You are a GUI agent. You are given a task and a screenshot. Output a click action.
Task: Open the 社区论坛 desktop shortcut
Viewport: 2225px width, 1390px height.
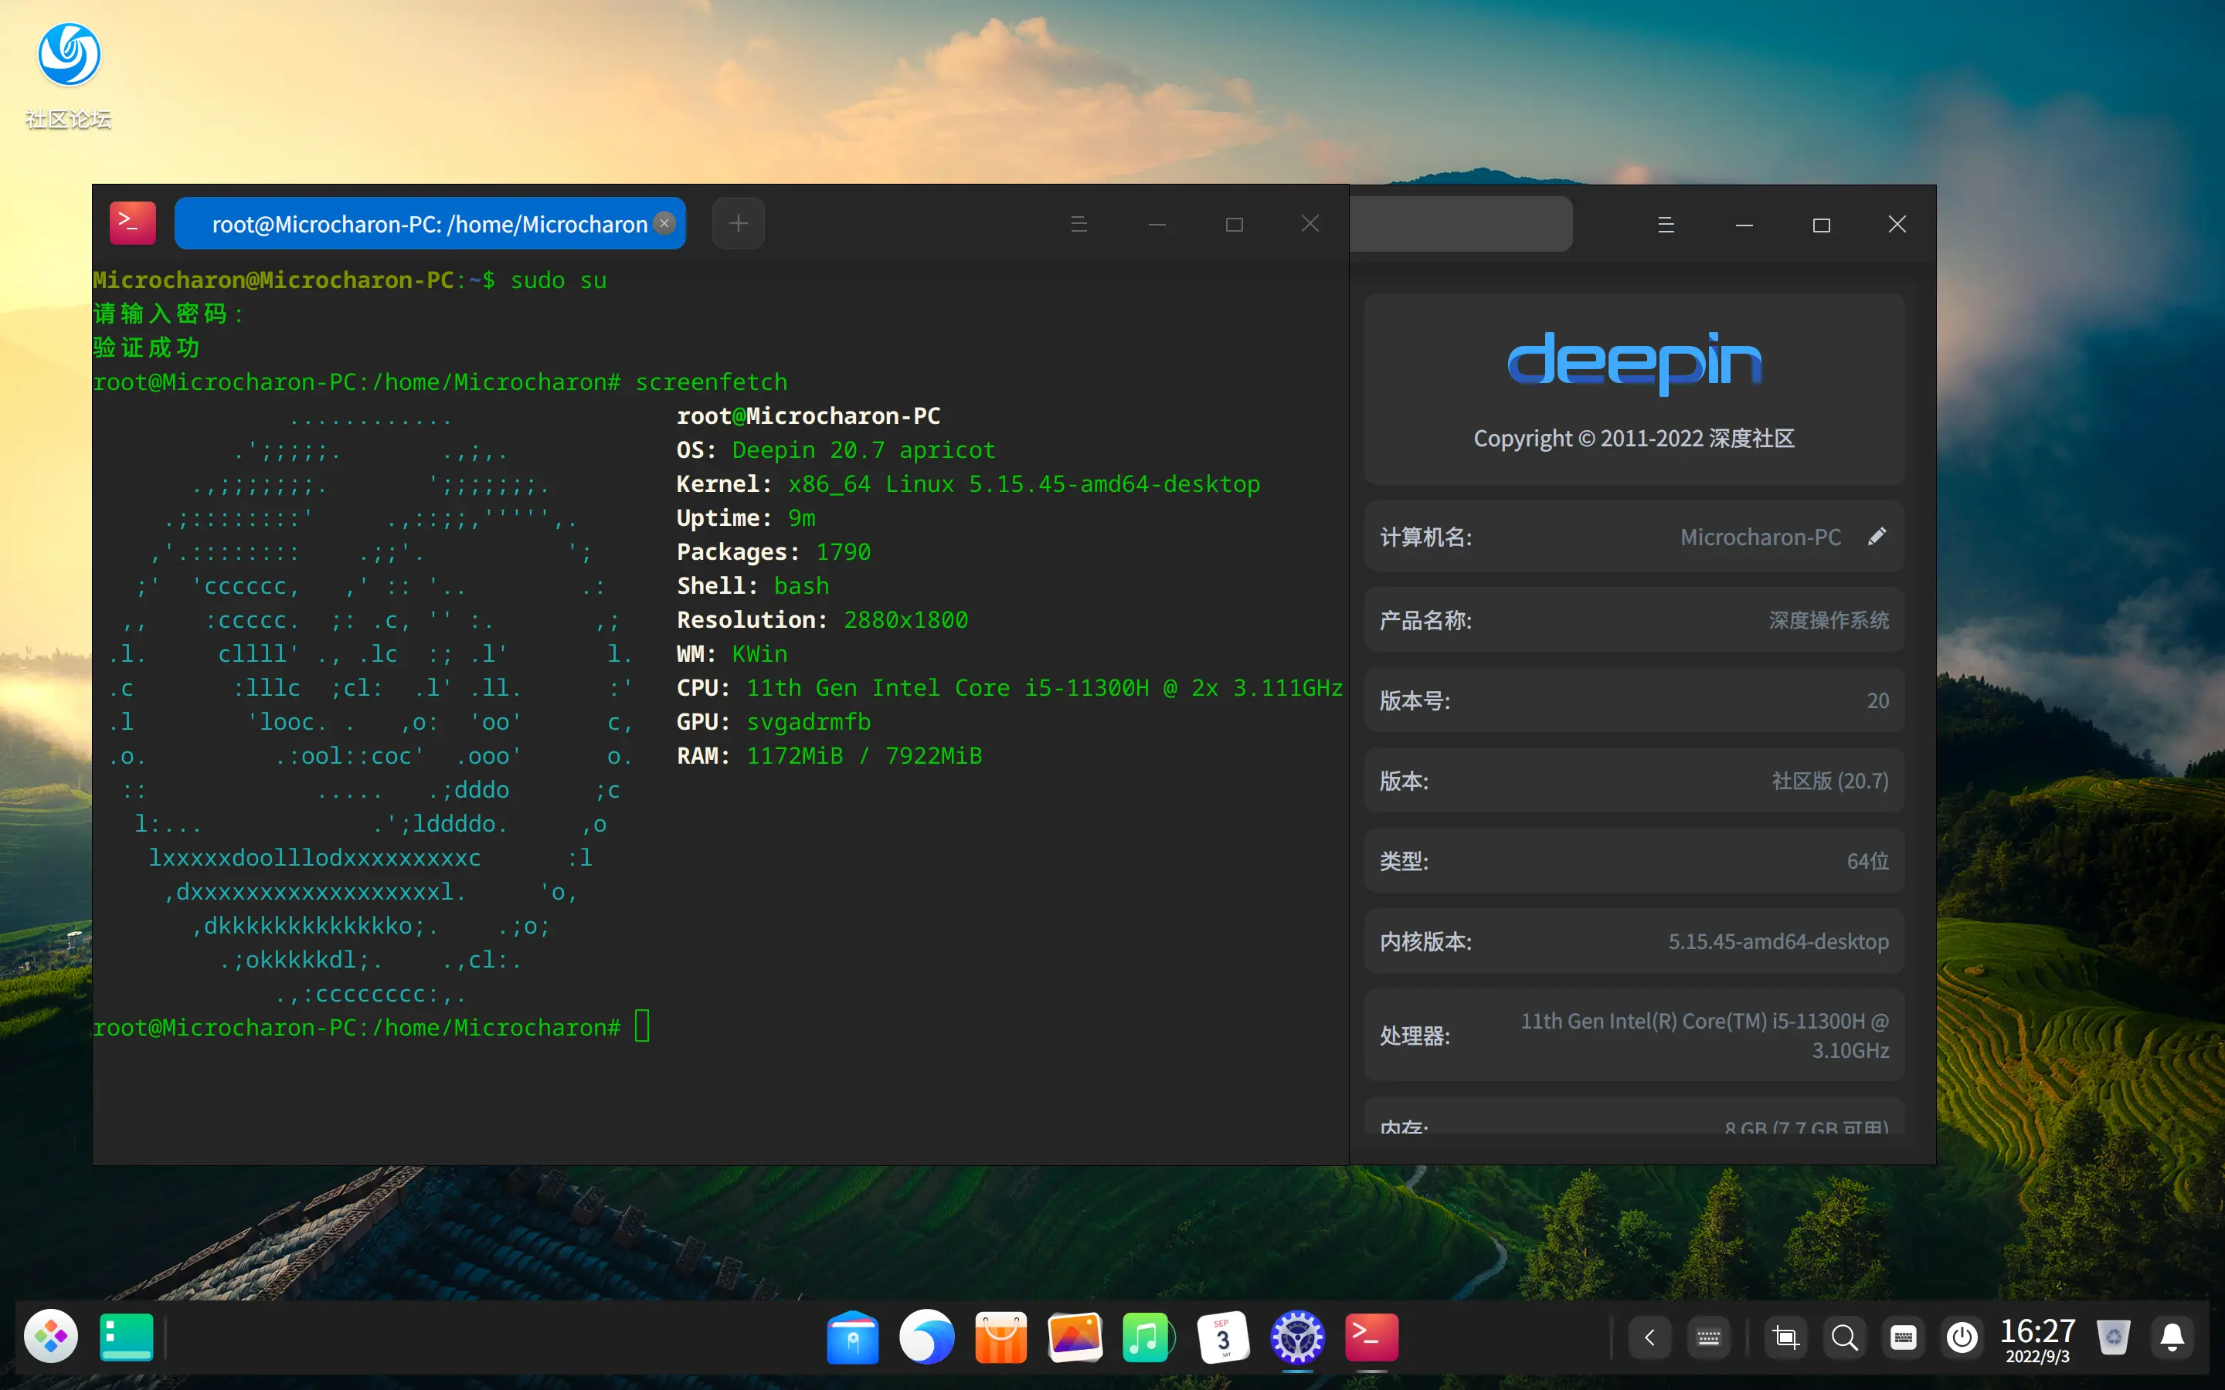[68, 76]
